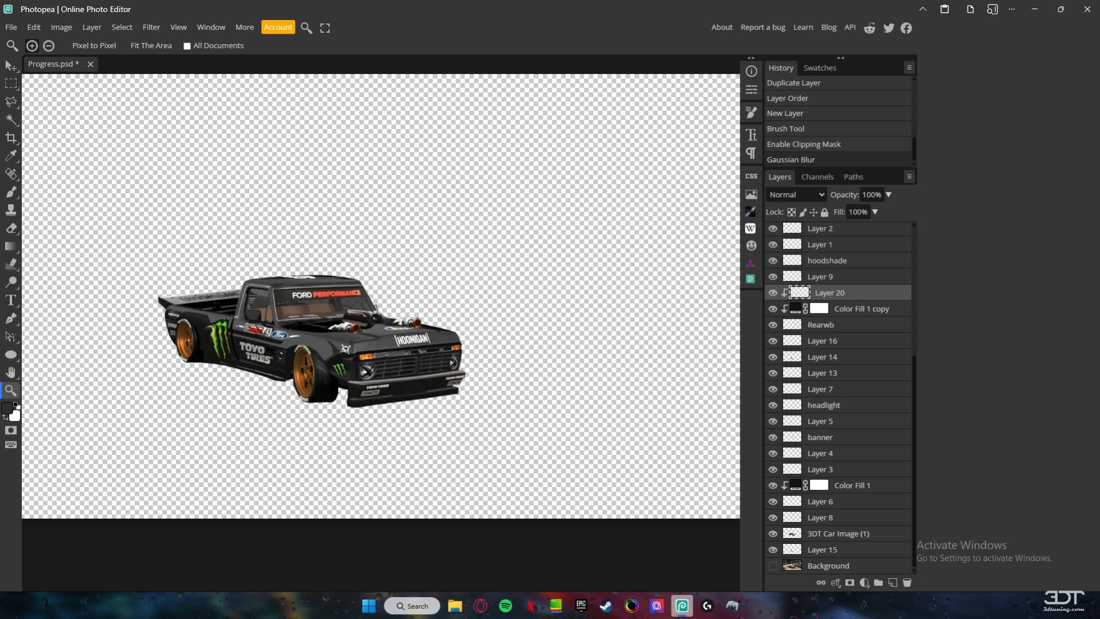Enable the All Documents checkbox
The image size is (1100, 619).
pyautogui.click(x=187, y=46)
